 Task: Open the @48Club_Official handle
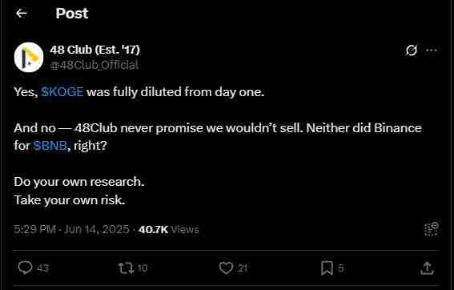click(94, 65)
